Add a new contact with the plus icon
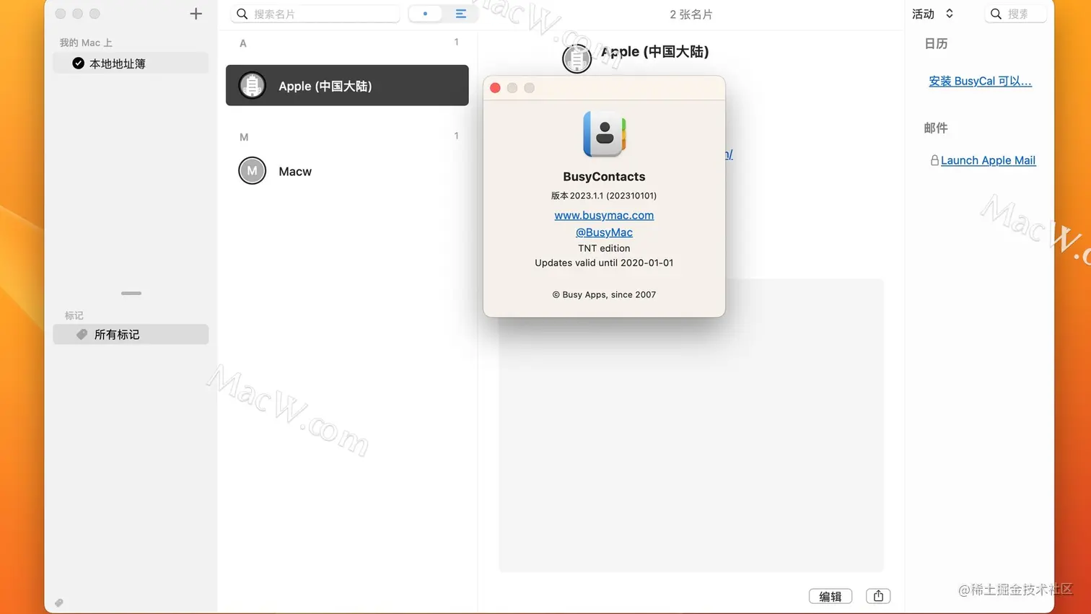This screenshot has height=614, width=1091. [x=196, y=14]
